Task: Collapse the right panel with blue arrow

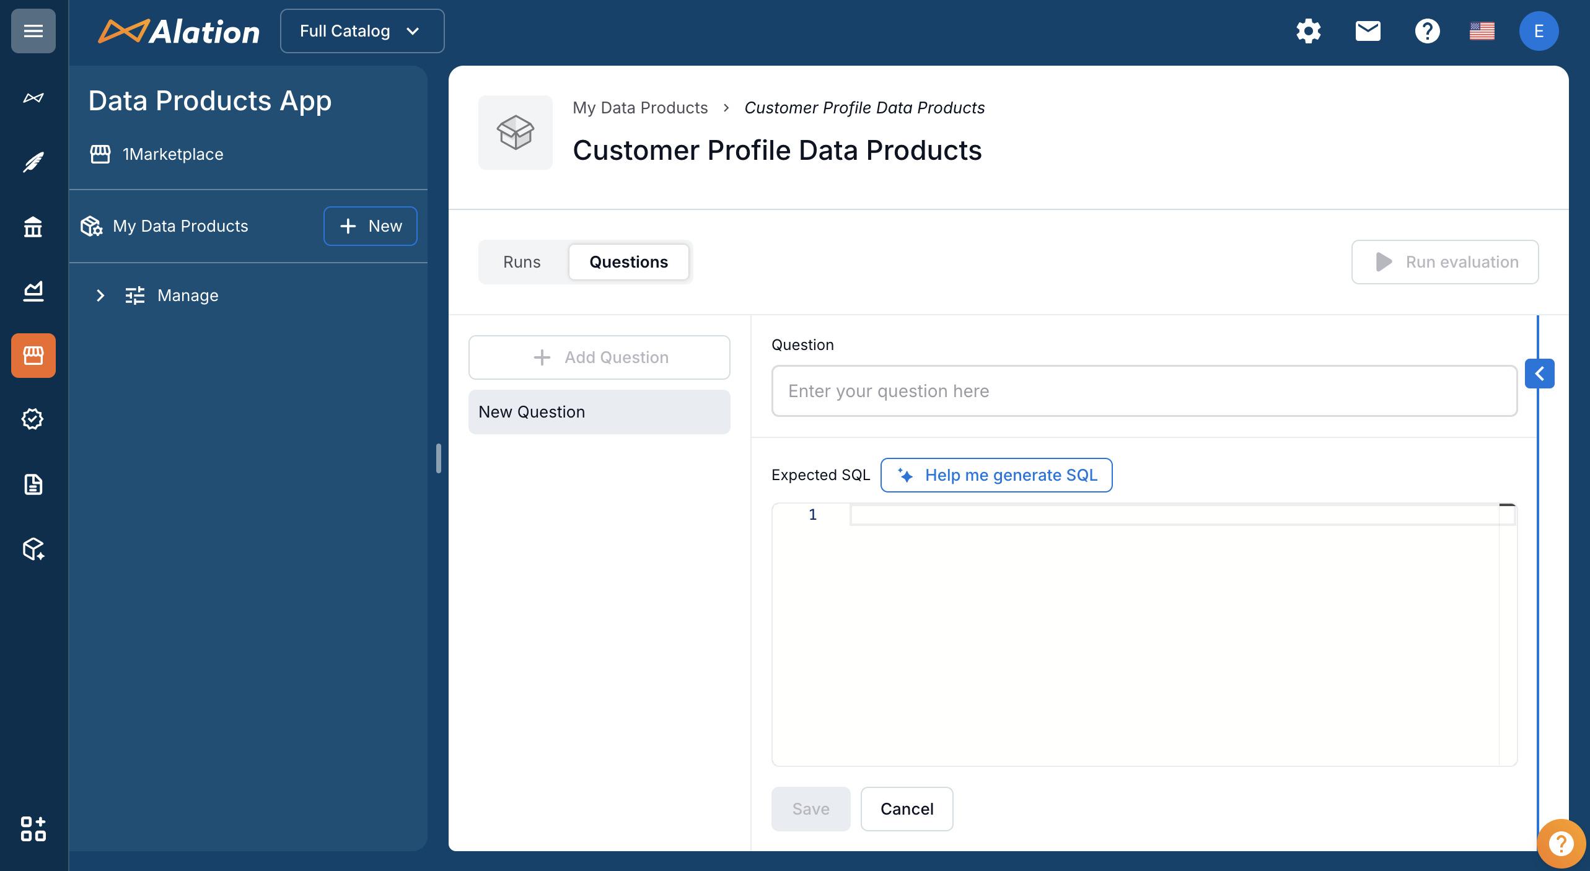Action: [1540, 373]
